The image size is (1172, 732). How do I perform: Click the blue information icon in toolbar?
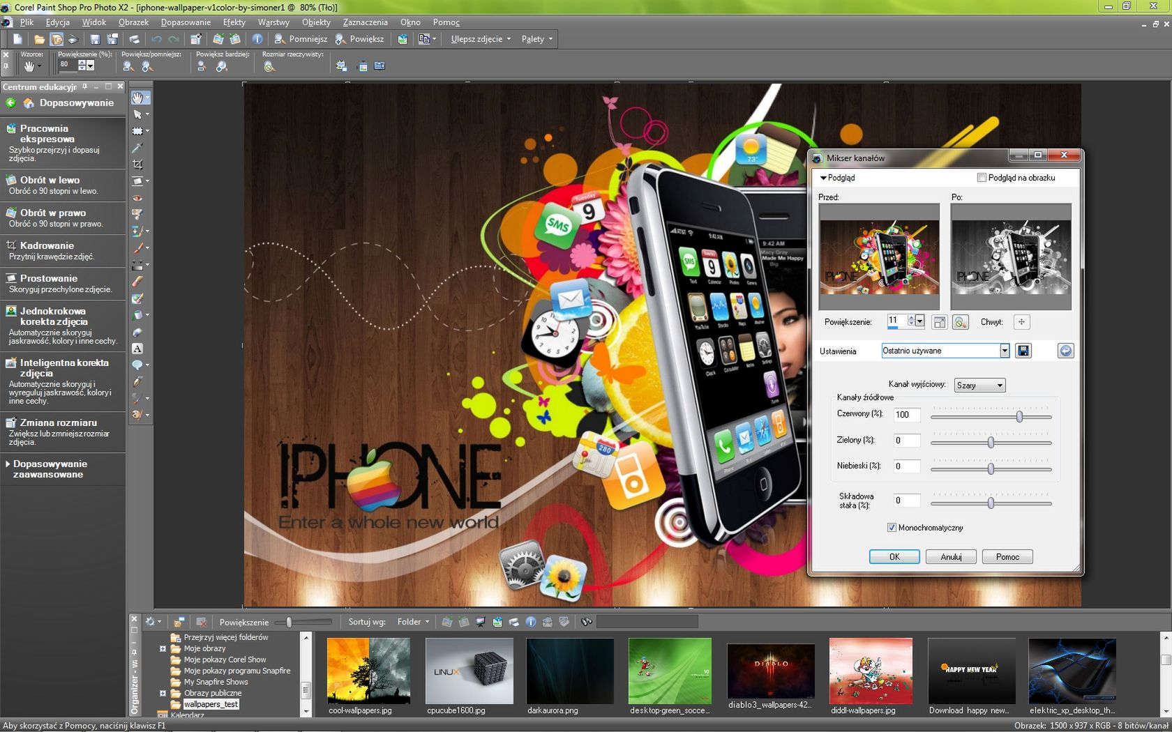tap(257, 39)
